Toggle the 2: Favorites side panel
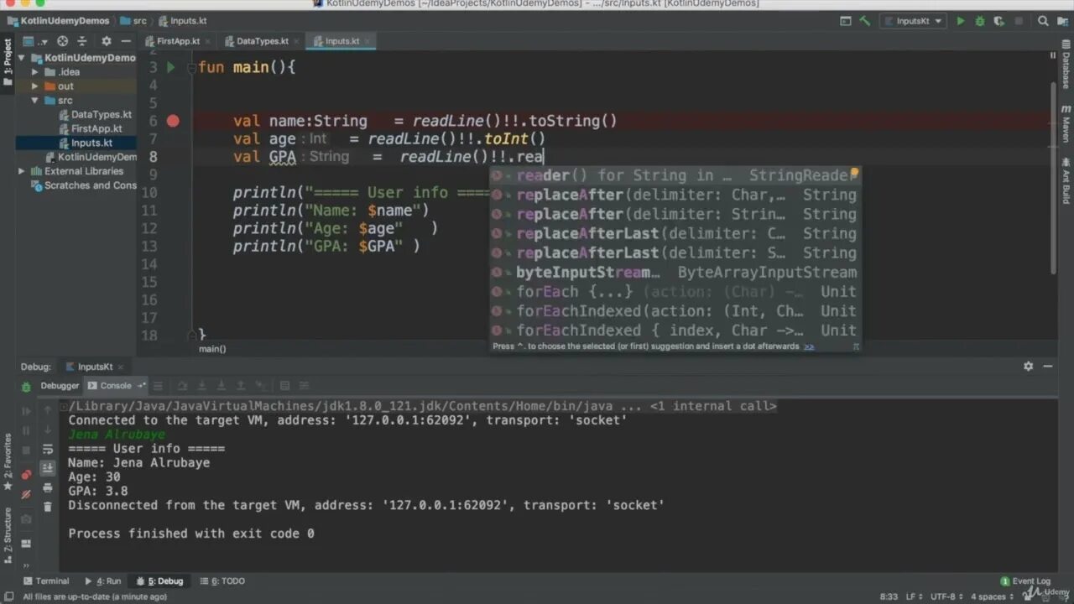1074x604 pixels. [x=8, y=464]
